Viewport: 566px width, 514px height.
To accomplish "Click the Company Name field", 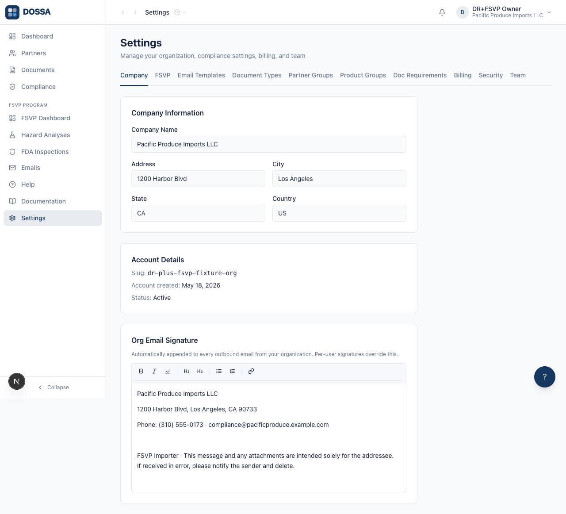I will pyautogui.click(x=269, y=144).
